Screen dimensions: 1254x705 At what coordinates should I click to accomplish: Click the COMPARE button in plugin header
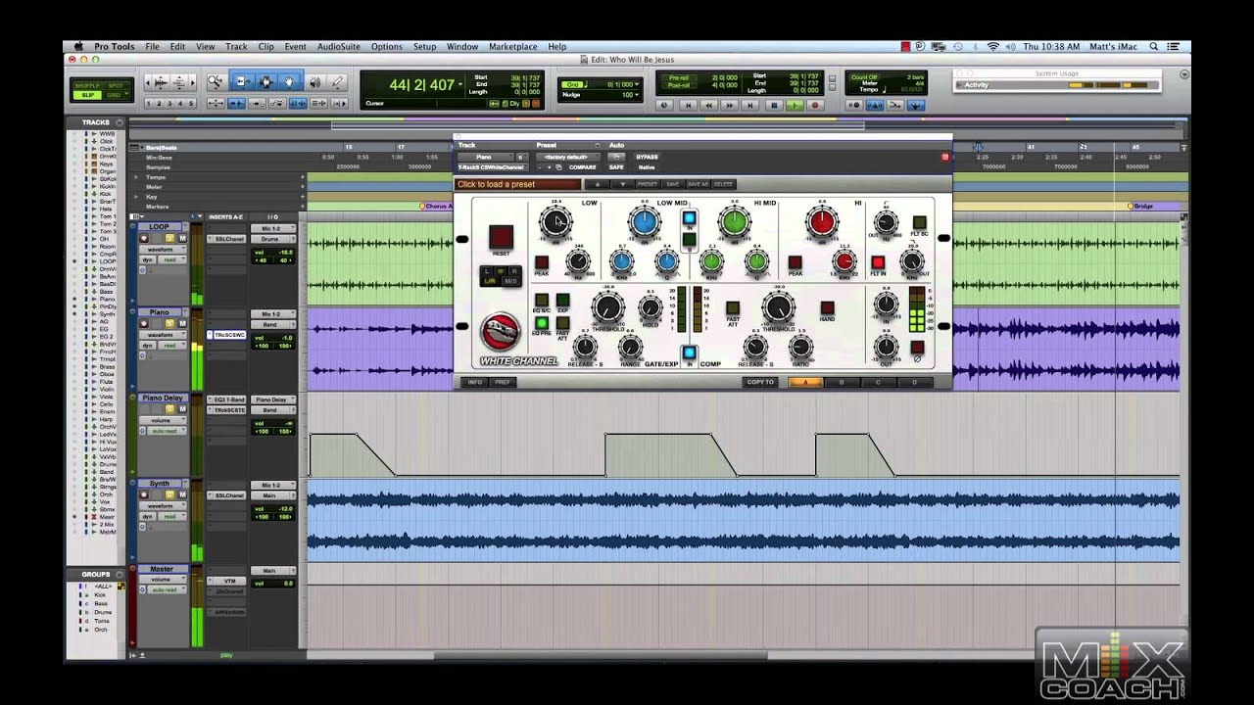point(582,167)
